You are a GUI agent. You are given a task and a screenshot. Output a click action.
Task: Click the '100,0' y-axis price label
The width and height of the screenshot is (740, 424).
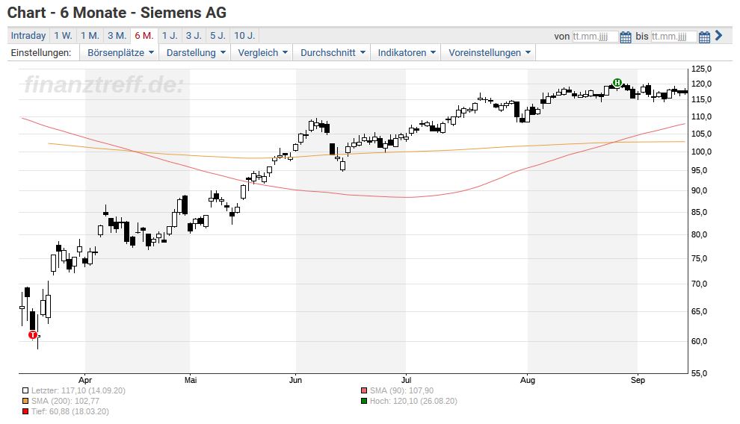701,152
